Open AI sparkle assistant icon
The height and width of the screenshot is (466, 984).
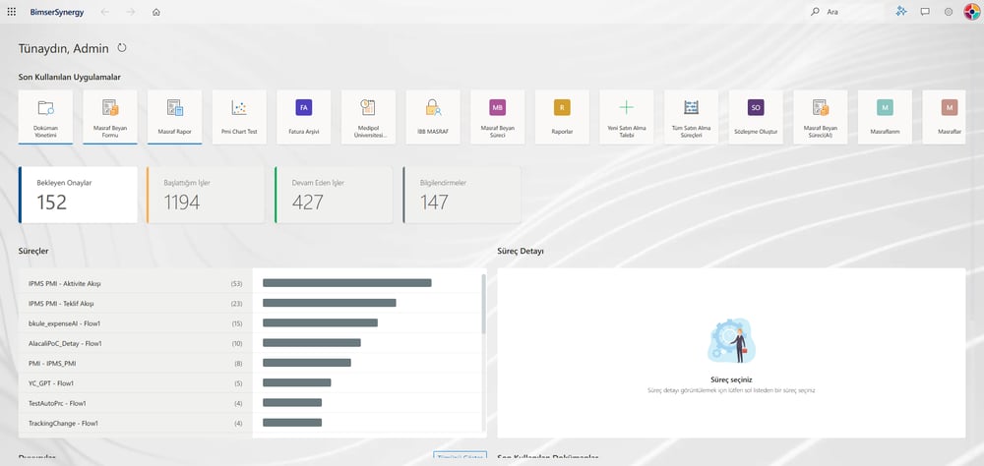(x=901, y=11)
